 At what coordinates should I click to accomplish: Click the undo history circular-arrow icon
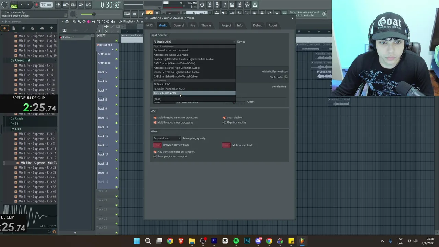coord(202,5)
